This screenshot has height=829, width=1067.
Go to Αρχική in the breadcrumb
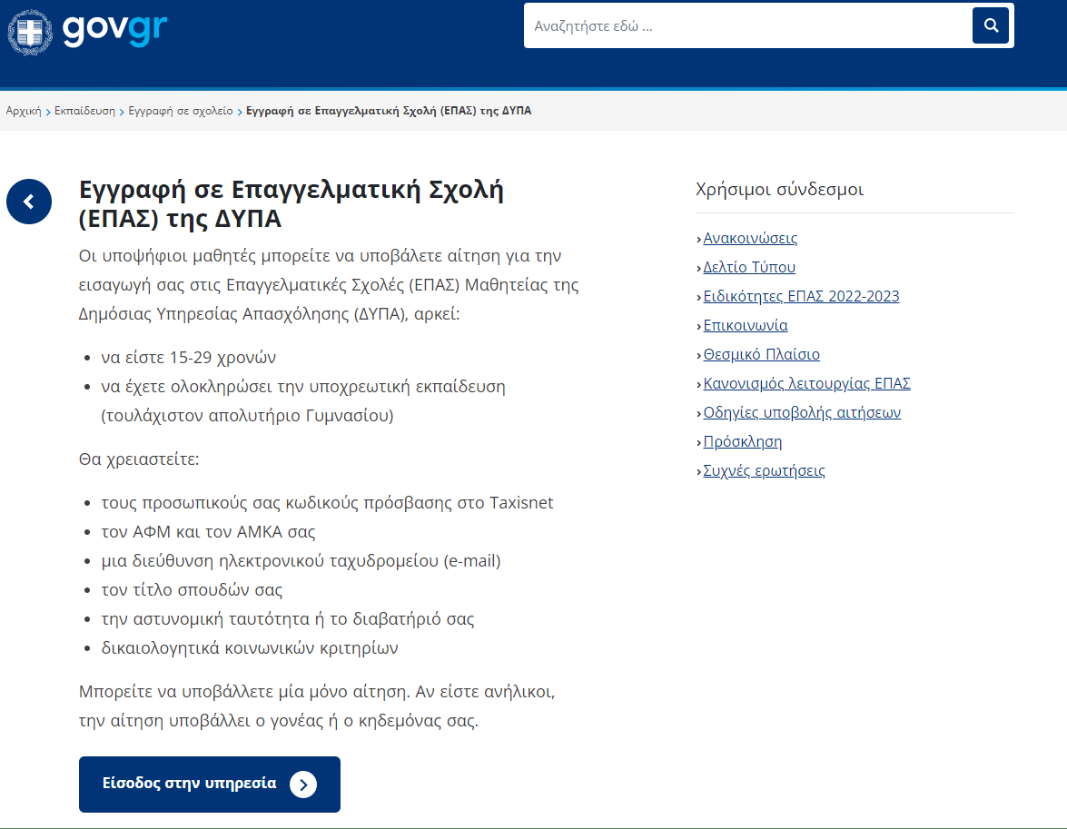(24, 111)
